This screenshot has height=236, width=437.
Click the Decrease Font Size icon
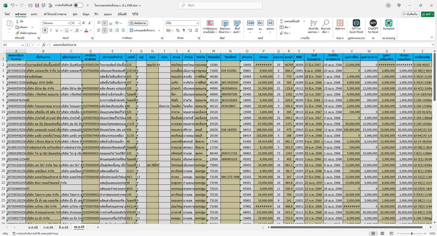90,23
